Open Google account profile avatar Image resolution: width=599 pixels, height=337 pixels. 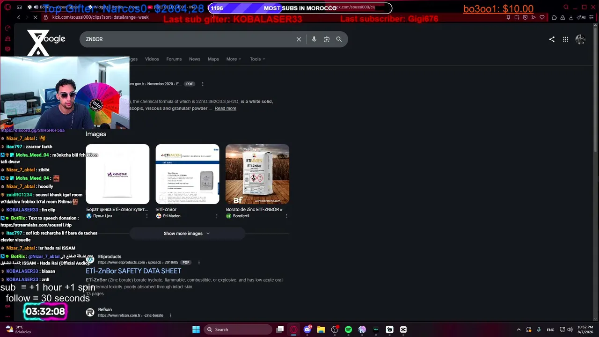(x=580, y=39)
